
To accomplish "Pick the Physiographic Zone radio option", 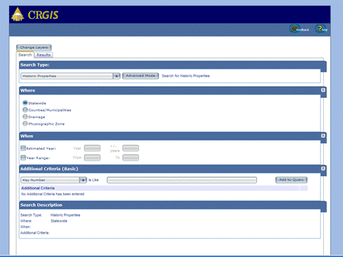I will click(25, 124).
